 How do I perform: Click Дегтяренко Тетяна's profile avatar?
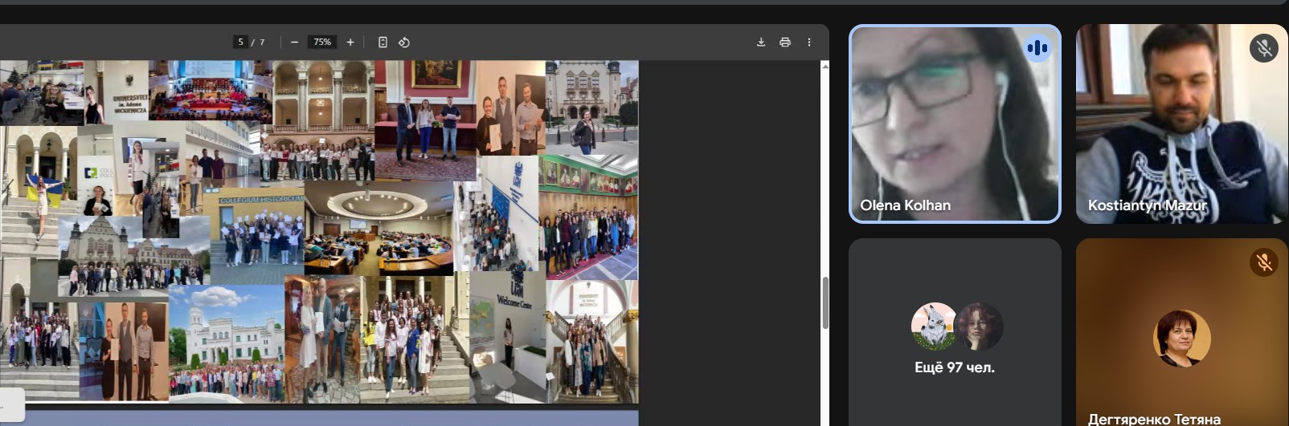(1181, 338)
